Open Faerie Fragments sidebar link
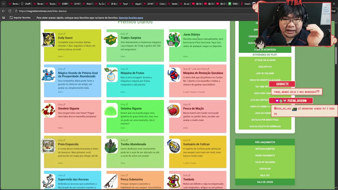338x190 pixels. 265,155
